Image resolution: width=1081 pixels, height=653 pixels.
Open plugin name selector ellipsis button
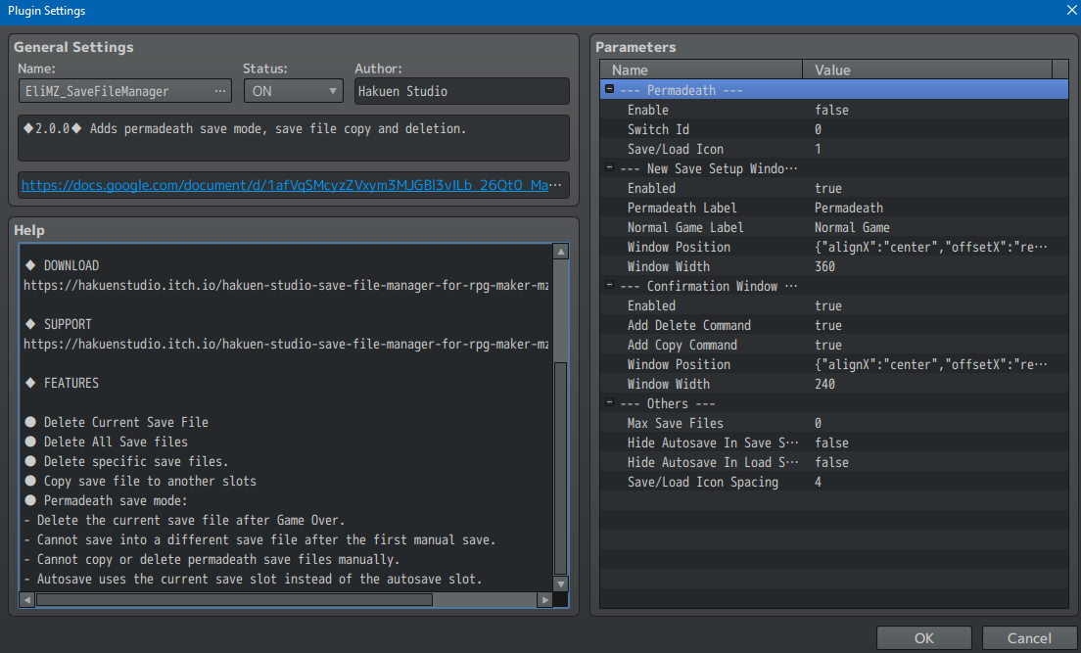click(x=220, y=91)
